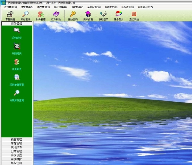Viewport: 192px width, 165px height.
Task: Click the 更改密码 key icon
Action: tap(73, 14)
